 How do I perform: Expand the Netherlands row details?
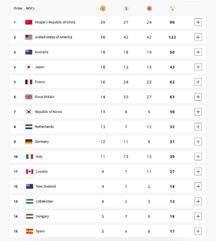(198, 127)
